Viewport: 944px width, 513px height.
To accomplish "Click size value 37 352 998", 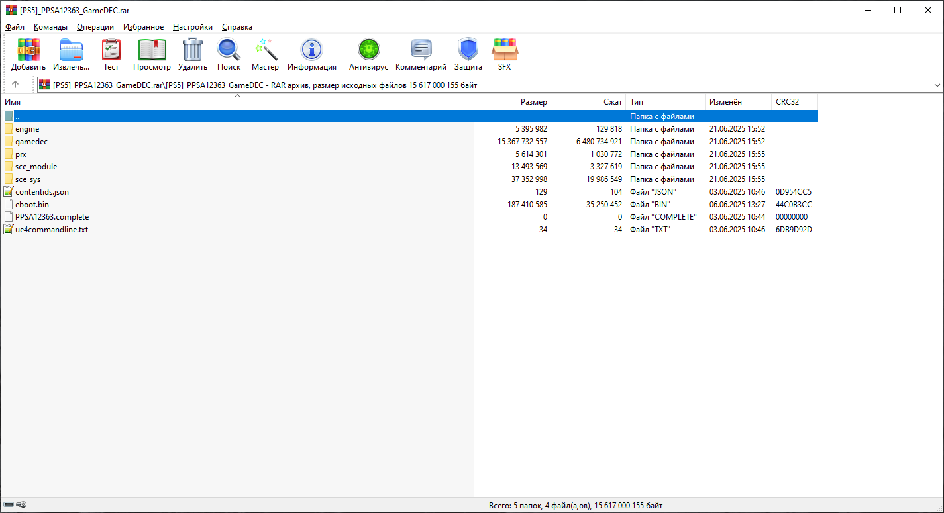I will 529,179.
